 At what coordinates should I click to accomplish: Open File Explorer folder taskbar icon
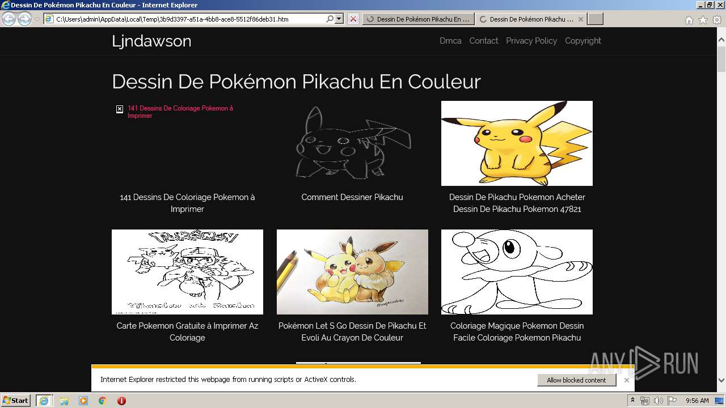[64, 401]
